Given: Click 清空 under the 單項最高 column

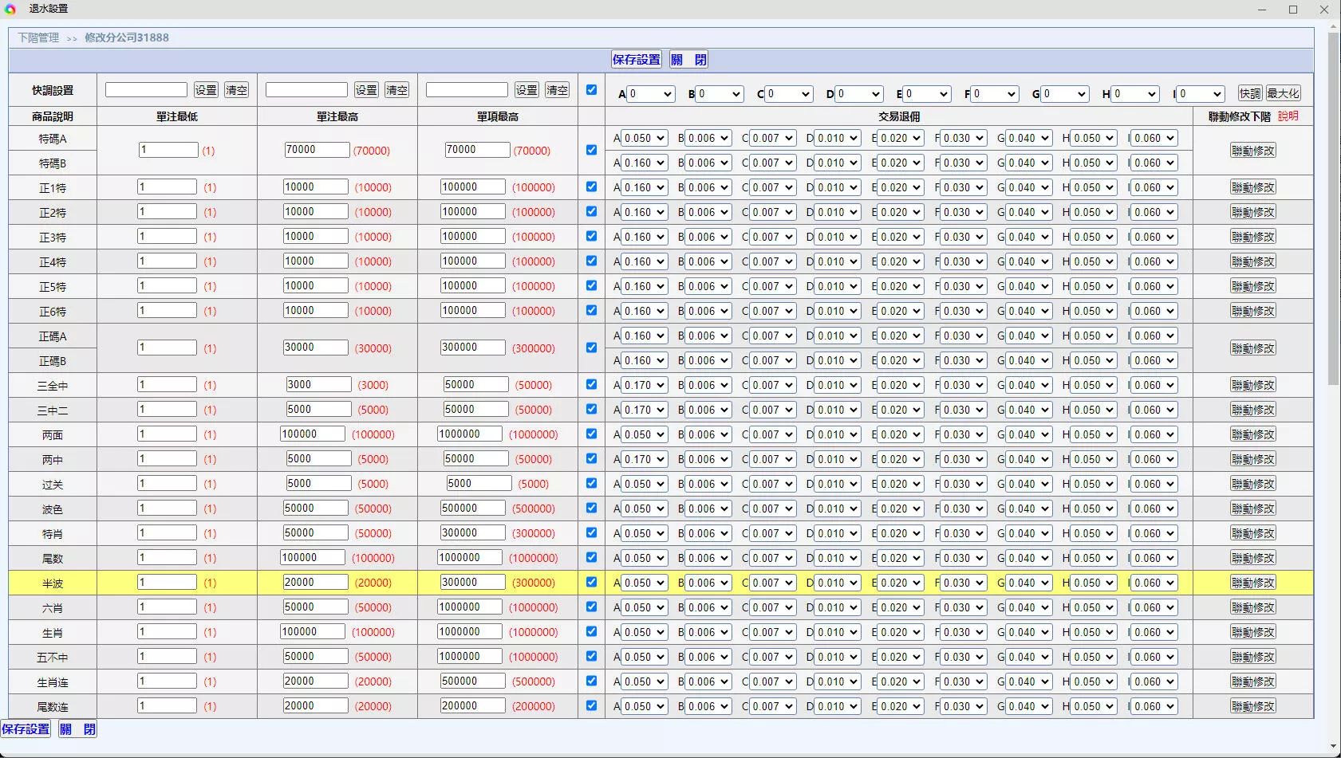Looking at the screenshot, I should click(557, 90).
